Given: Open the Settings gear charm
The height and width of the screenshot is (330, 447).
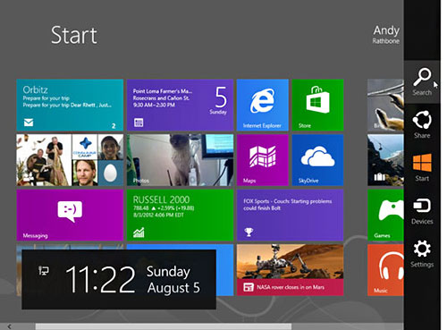Looking at the screenshot, I should (422, 254).
